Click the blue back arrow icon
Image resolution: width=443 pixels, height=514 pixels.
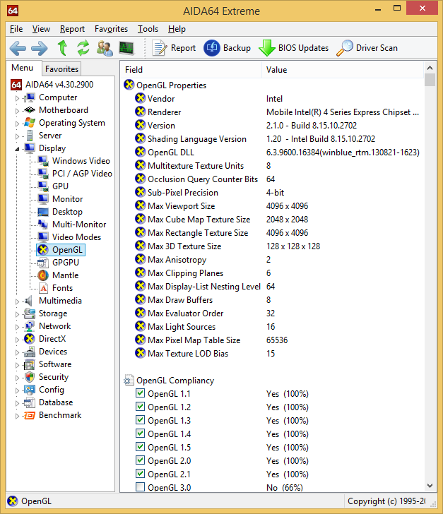coord(18,48)
